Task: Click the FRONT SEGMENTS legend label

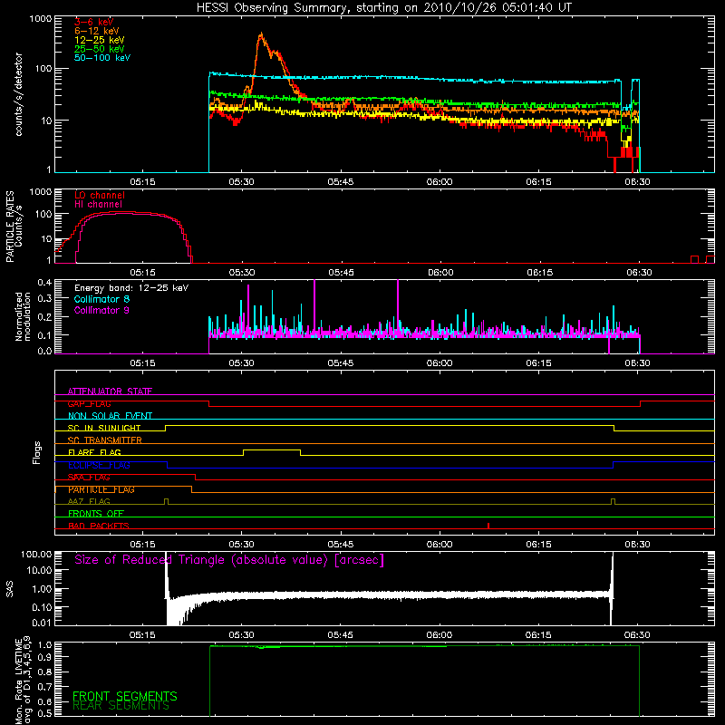Action: click(x=125, y=696)
